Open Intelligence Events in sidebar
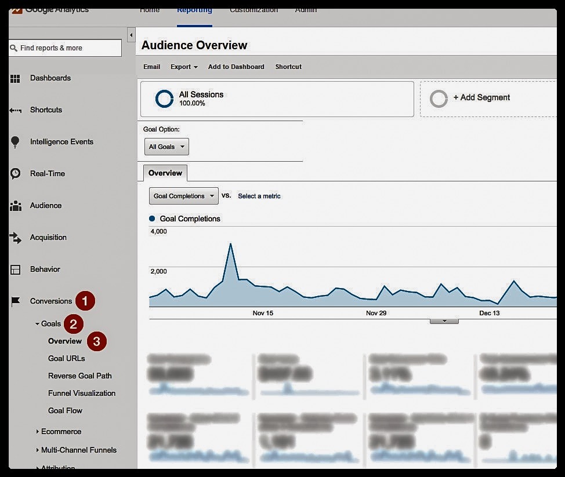 [61, 142]
